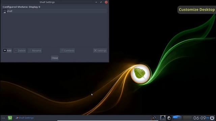
Task: Switch to the first virtual desktop pager
Action: pos(177,118)
